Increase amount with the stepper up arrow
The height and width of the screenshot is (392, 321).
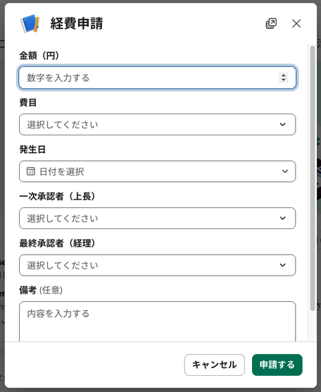(283, 75)
